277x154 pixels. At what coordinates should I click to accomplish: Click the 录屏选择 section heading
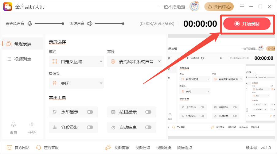click(57, 42)
